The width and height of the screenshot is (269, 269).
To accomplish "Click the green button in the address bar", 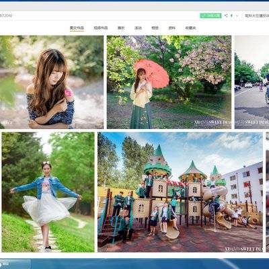I will [x=210, y=15].
